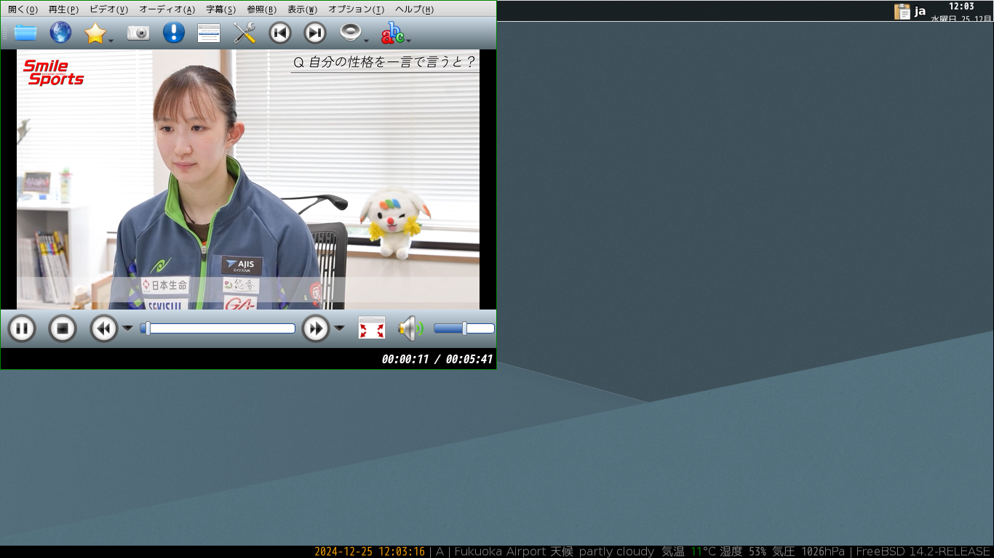Fast forward the video

(x=316, y=329)
